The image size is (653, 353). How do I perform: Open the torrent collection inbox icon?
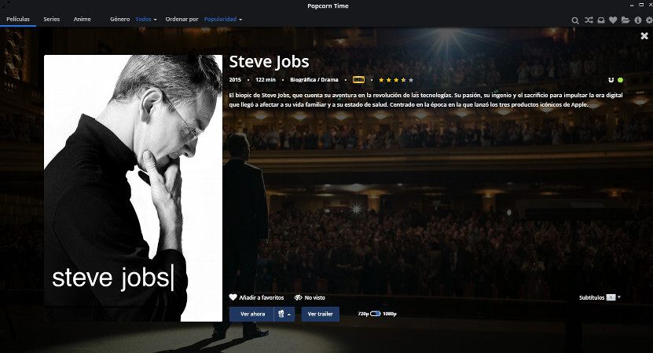click(x=601, y=20)
